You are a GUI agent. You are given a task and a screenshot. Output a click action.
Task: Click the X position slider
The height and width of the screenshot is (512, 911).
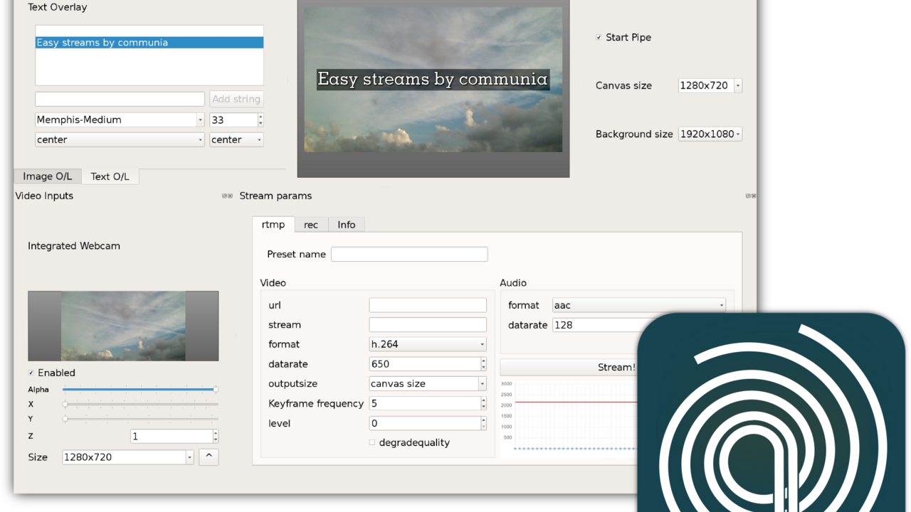pos(139,404)
